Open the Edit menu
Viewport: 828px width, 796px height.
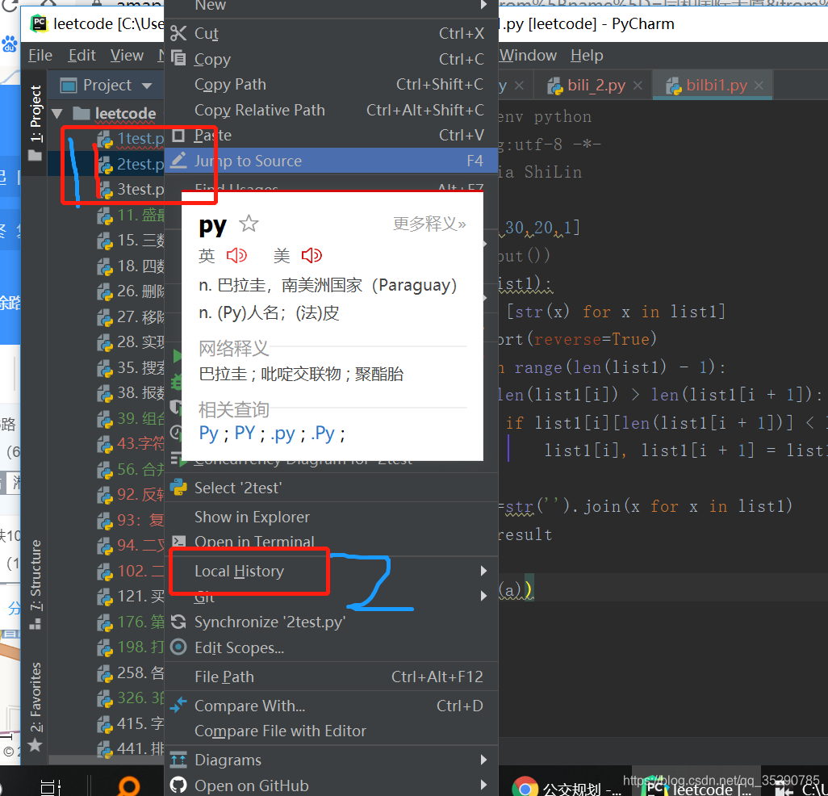click(82, 55)
